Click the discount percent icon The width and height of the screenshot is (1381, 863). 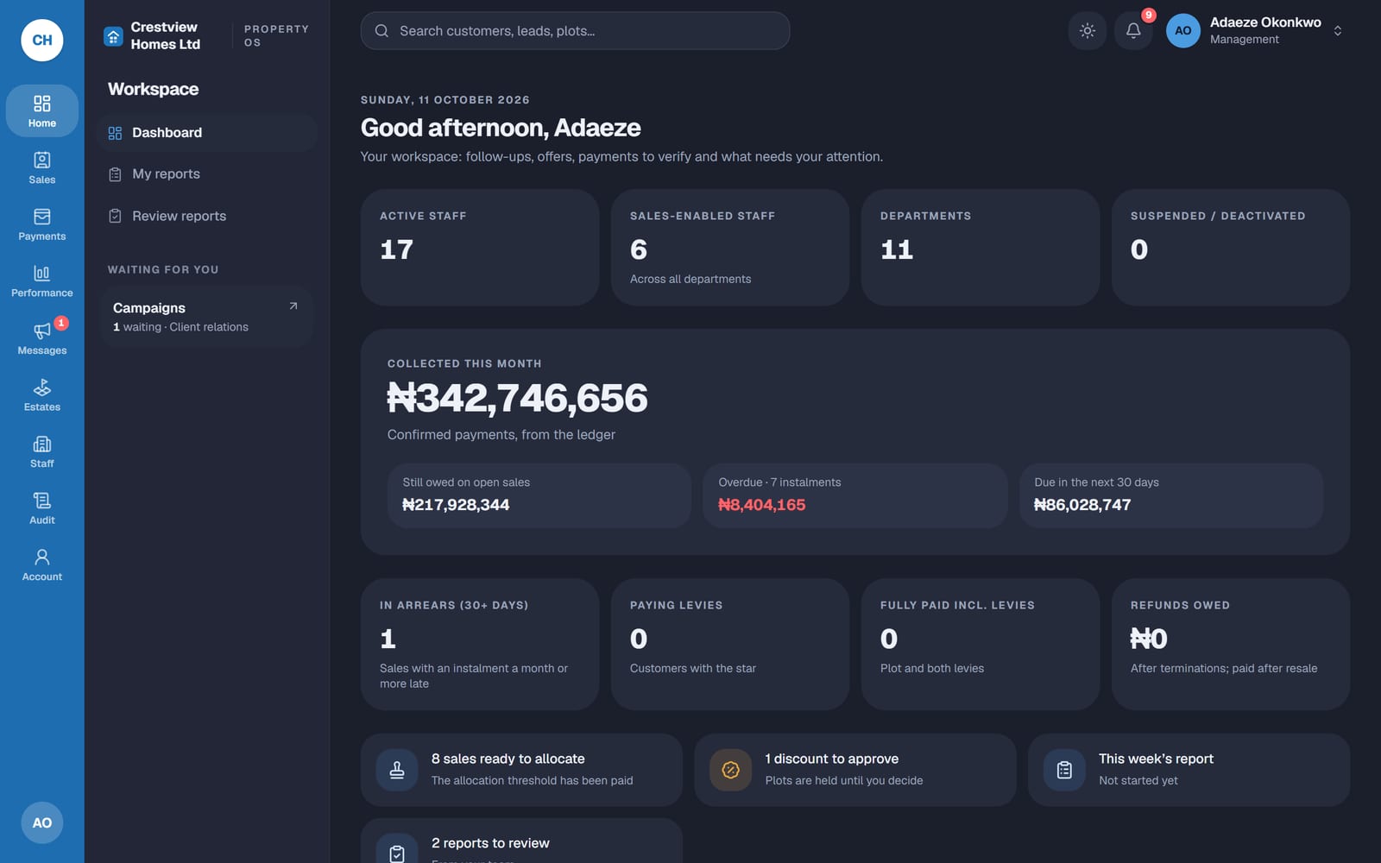click(730, 770)
